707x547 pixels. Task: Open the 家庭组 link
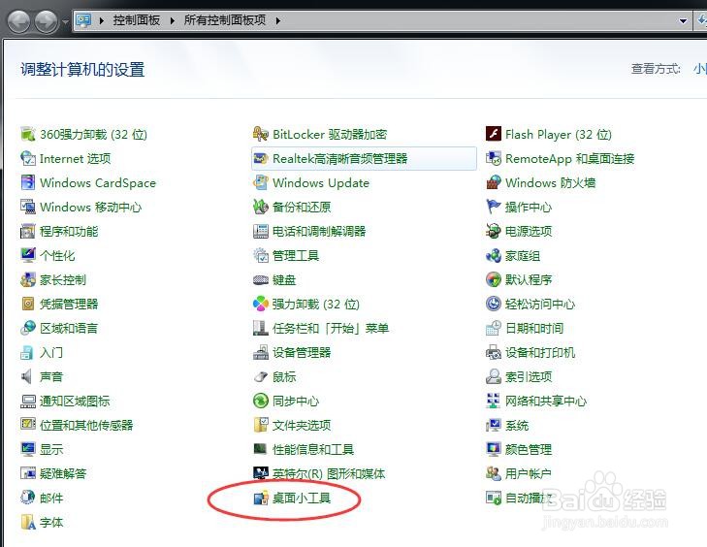point(523,256)
